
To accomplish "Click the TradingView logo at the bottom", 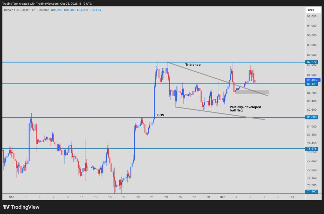I will pos(21,207).
